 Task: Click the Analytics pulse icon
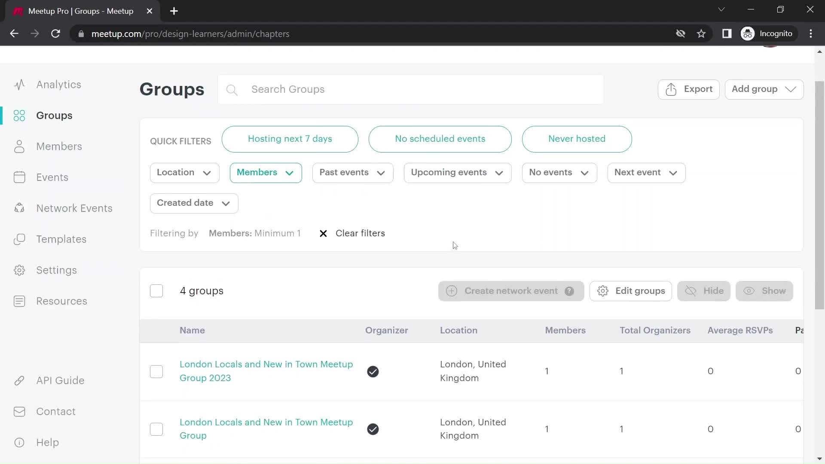coord(19,85)
